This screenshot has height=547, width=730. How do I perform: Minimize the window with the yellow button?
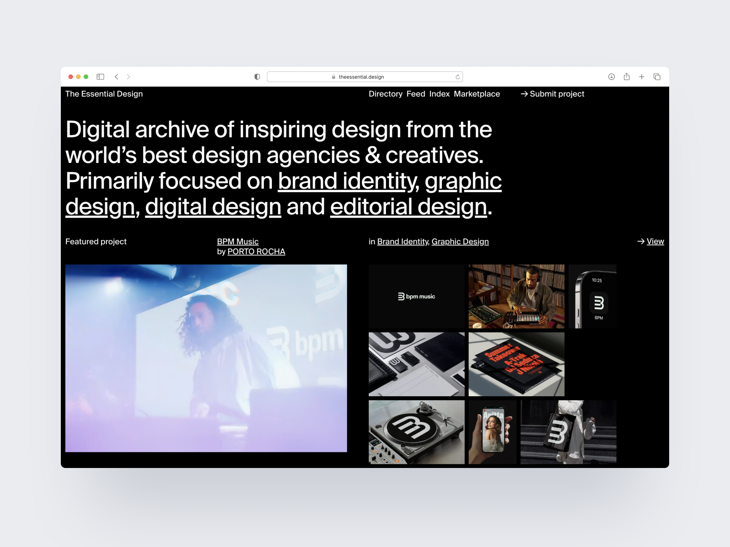pyautogui.click(x=78, y=77)
